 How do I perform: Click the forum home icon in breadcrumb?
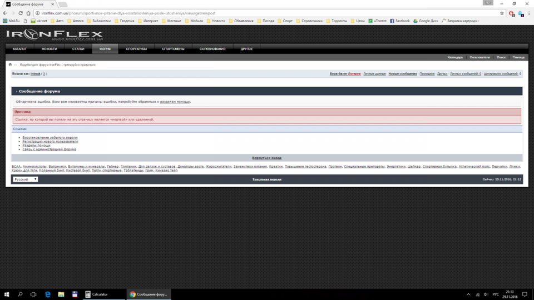click(10, 64)
